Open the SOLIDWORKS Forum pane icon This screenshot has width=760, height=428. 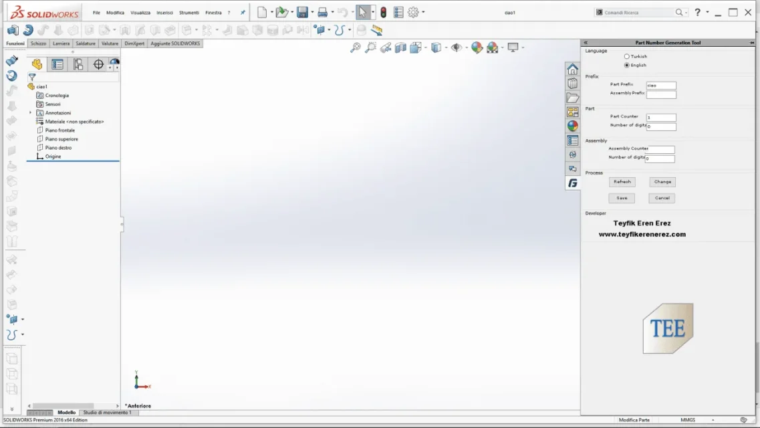pos(572,169)
